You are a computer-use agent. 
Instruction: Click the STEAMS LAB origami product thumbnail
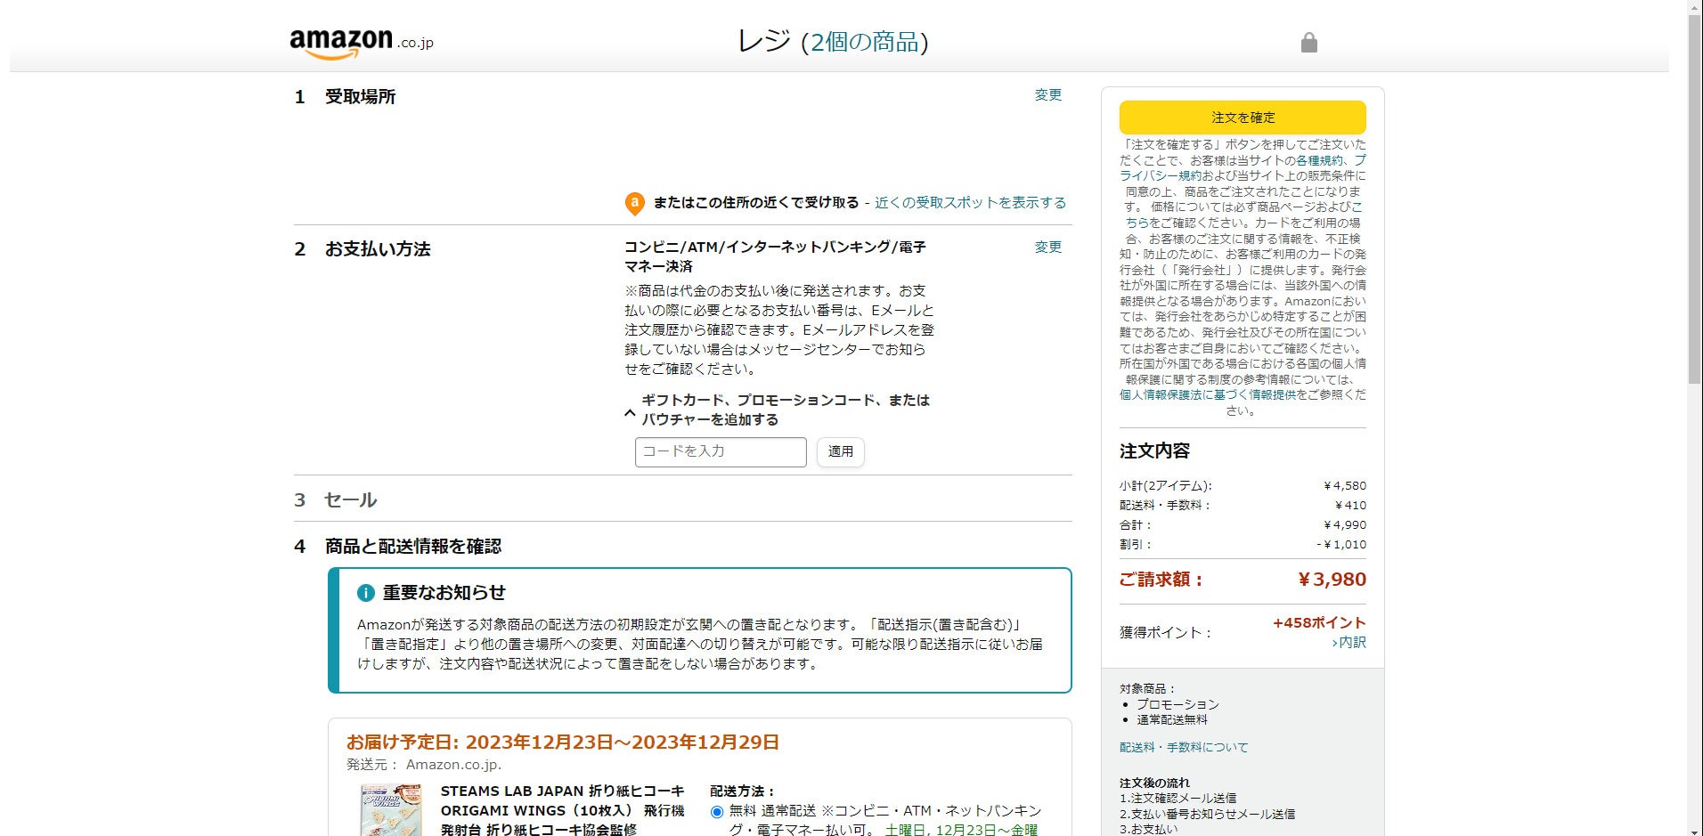click(391, 810)
